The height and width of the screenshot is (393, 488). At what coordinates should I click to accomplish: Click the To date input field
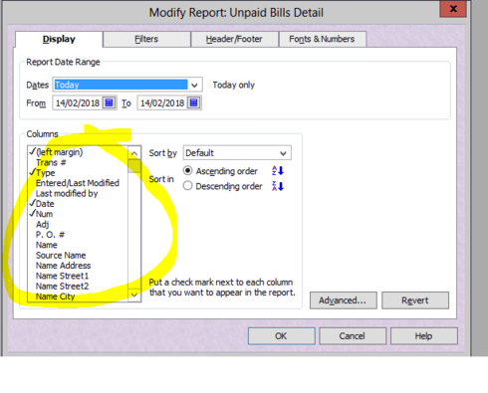pyautogui.click(x=162, y=102)
